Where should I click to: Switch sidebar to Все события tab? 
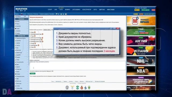click(x=18, y=16)
